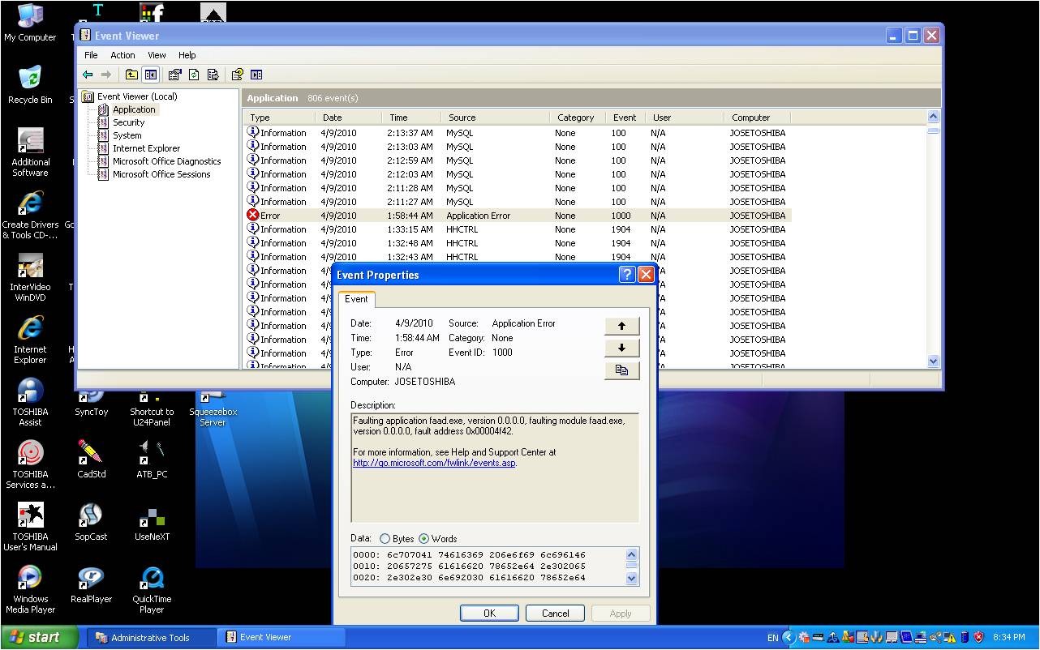Select the Security log in the tree
This screenshot has height=650, width=1040.
[128, 122]
